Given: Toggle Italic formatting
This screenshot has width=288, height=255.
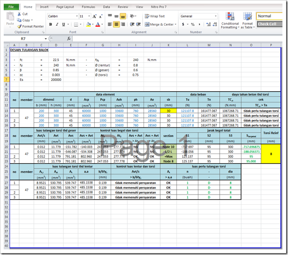Looking at the screenshot, I should (57, 24).
